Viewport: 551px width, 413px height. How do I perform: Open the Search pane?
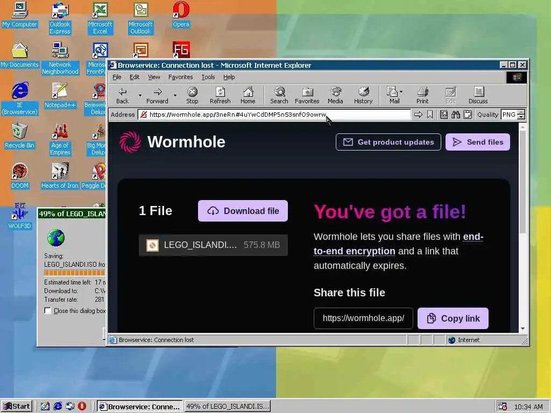[x=279, y=95]
